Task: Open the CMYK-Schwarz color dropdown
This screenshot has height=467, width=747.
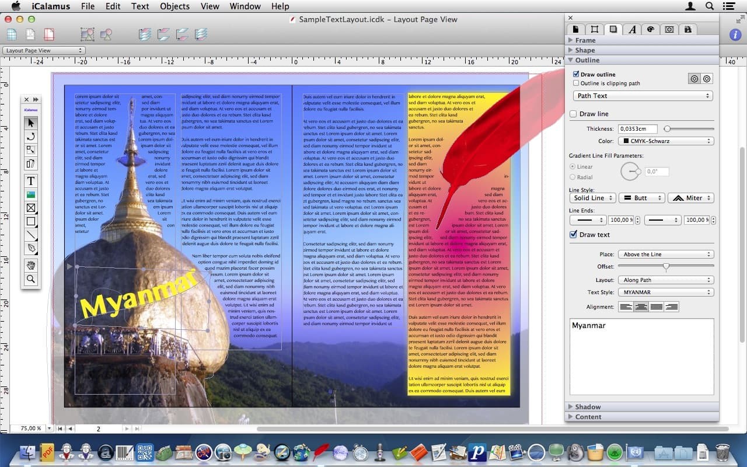Action: [665, 141]
